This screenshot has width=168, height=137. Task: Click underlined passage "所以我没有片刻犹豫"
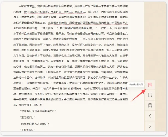[36, 12]
